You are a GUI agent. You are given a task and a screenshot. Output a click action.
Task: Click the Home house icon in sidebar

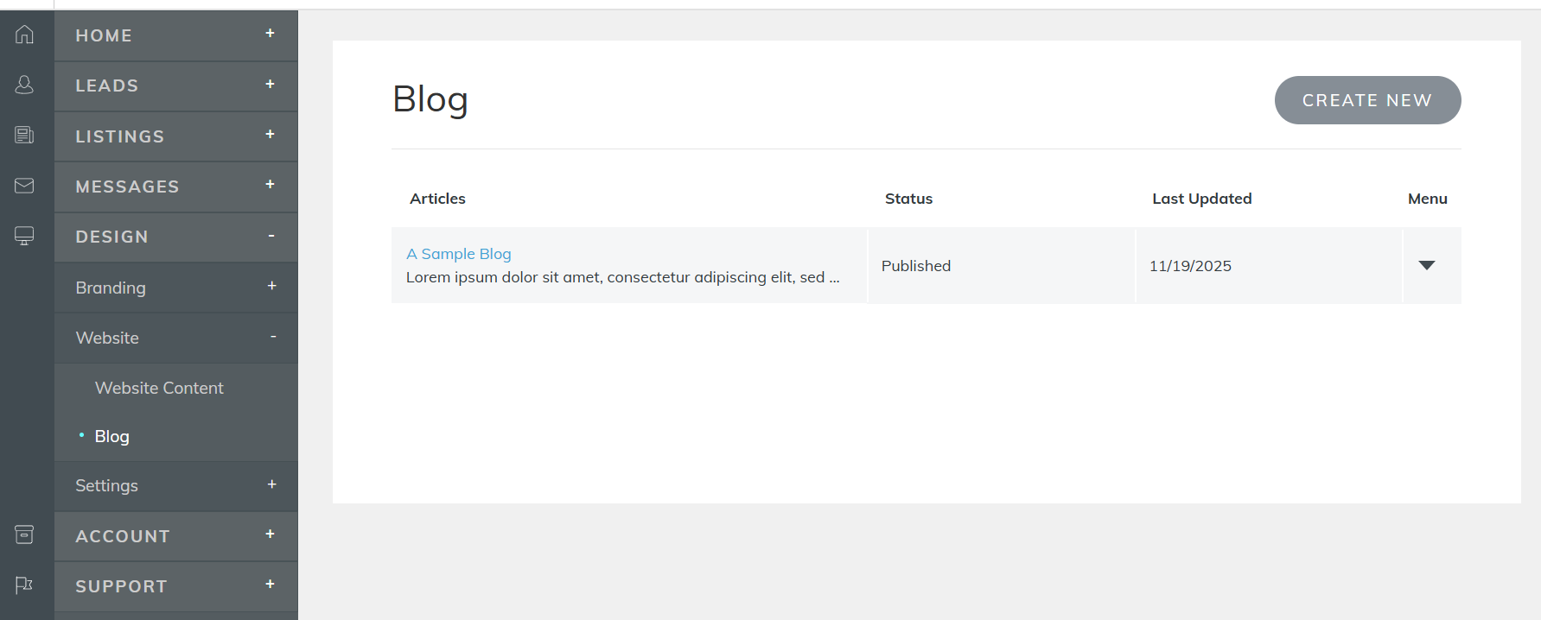(24, 35)
